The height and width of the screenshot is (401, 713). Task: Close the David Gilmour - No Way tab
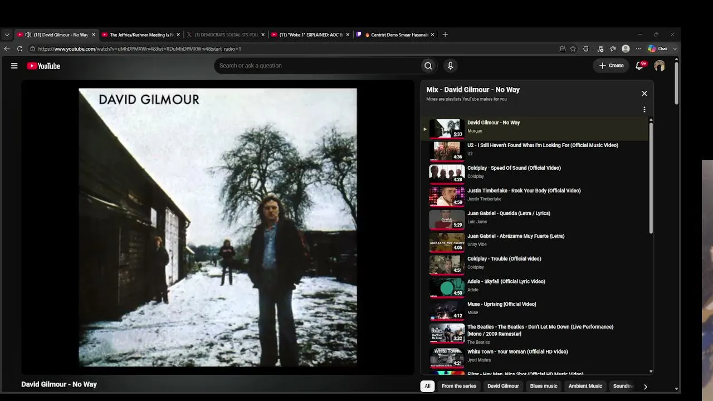[94, 35]
